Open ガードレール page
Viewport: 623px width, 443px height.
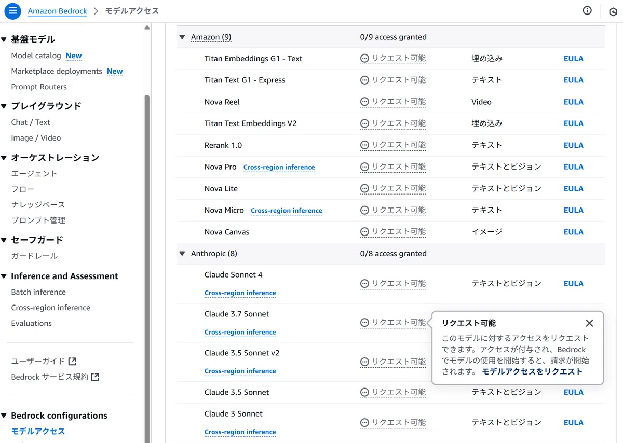click(34, 256)
